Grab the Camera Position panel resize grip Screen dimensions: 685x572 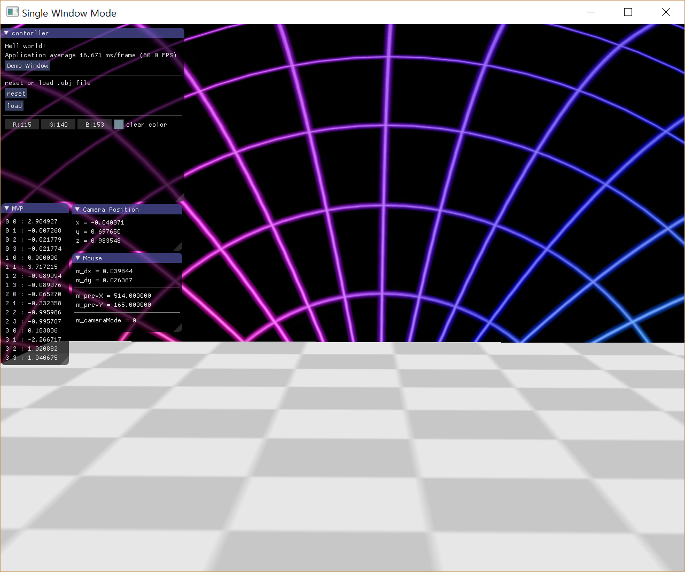(178, 246)
